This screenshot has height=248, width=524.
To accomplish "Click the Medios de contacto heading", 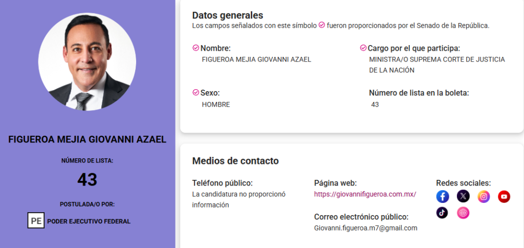I will [x=235, y=161].
